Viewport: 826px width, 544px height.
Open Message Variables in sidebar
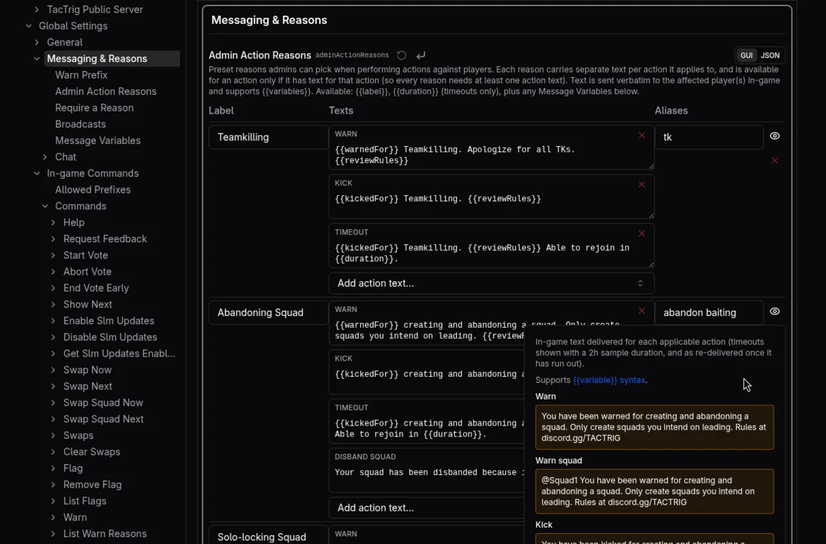pos(98,140)
